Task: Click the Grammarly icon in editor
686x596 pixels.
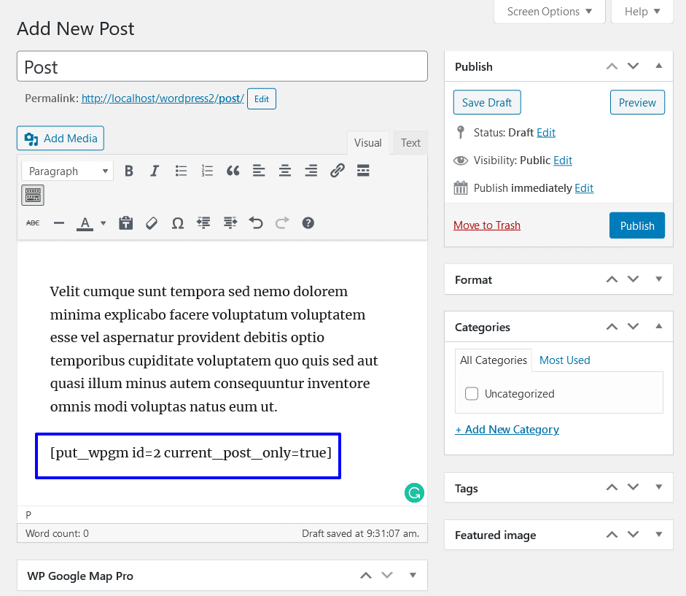Action: click(413, 493)
